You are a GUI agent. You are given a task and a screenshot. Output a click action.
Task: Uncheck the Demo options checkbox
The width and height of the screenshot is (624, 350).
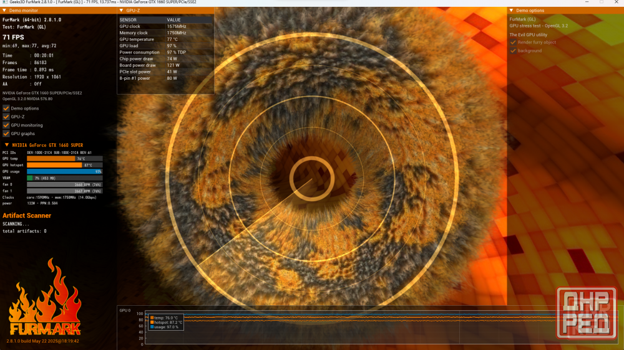pos(6,108)
